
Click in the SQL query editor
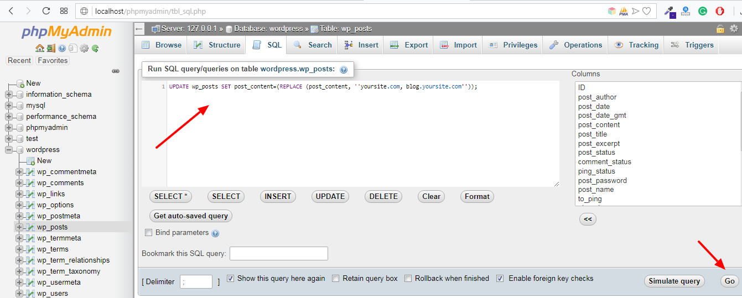[x=351, y=134]
